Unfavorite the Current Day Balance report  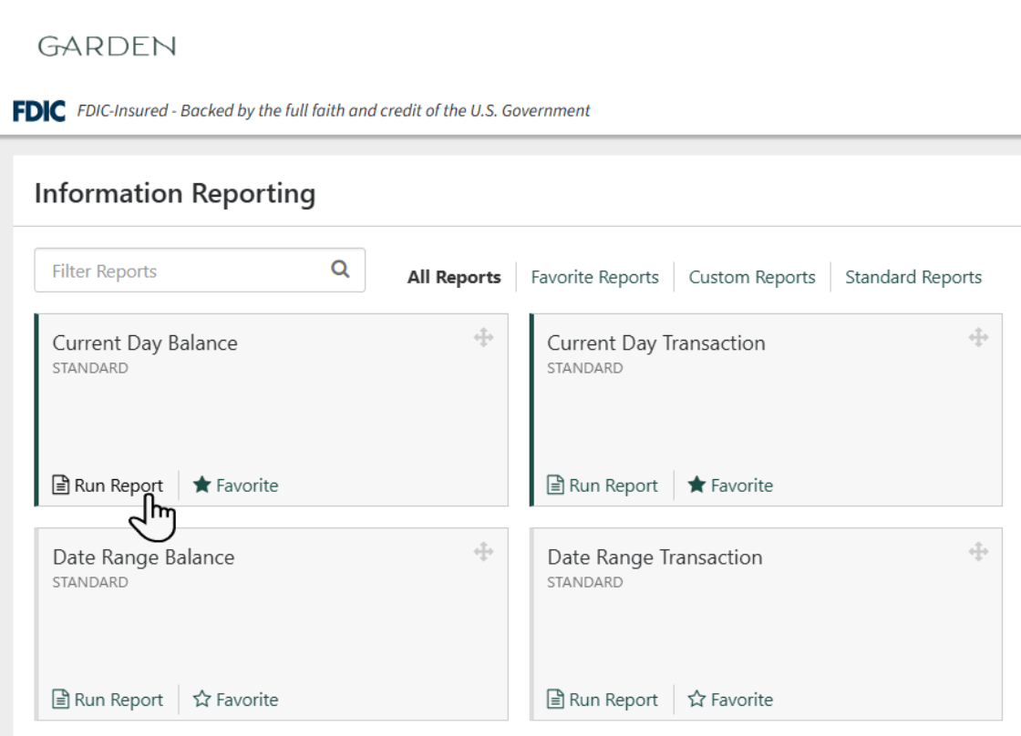(236, 486)
